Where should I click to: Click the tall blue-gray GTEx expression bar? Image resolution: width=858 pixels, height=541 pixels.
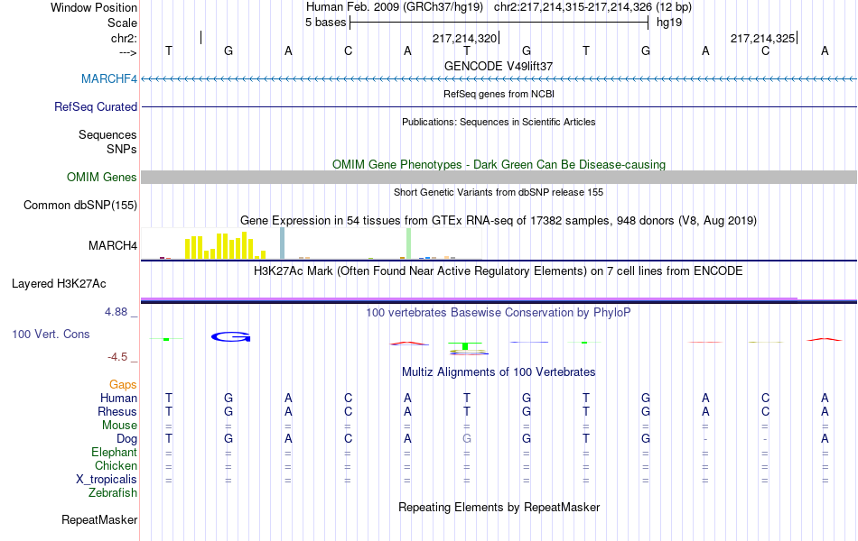283,243
